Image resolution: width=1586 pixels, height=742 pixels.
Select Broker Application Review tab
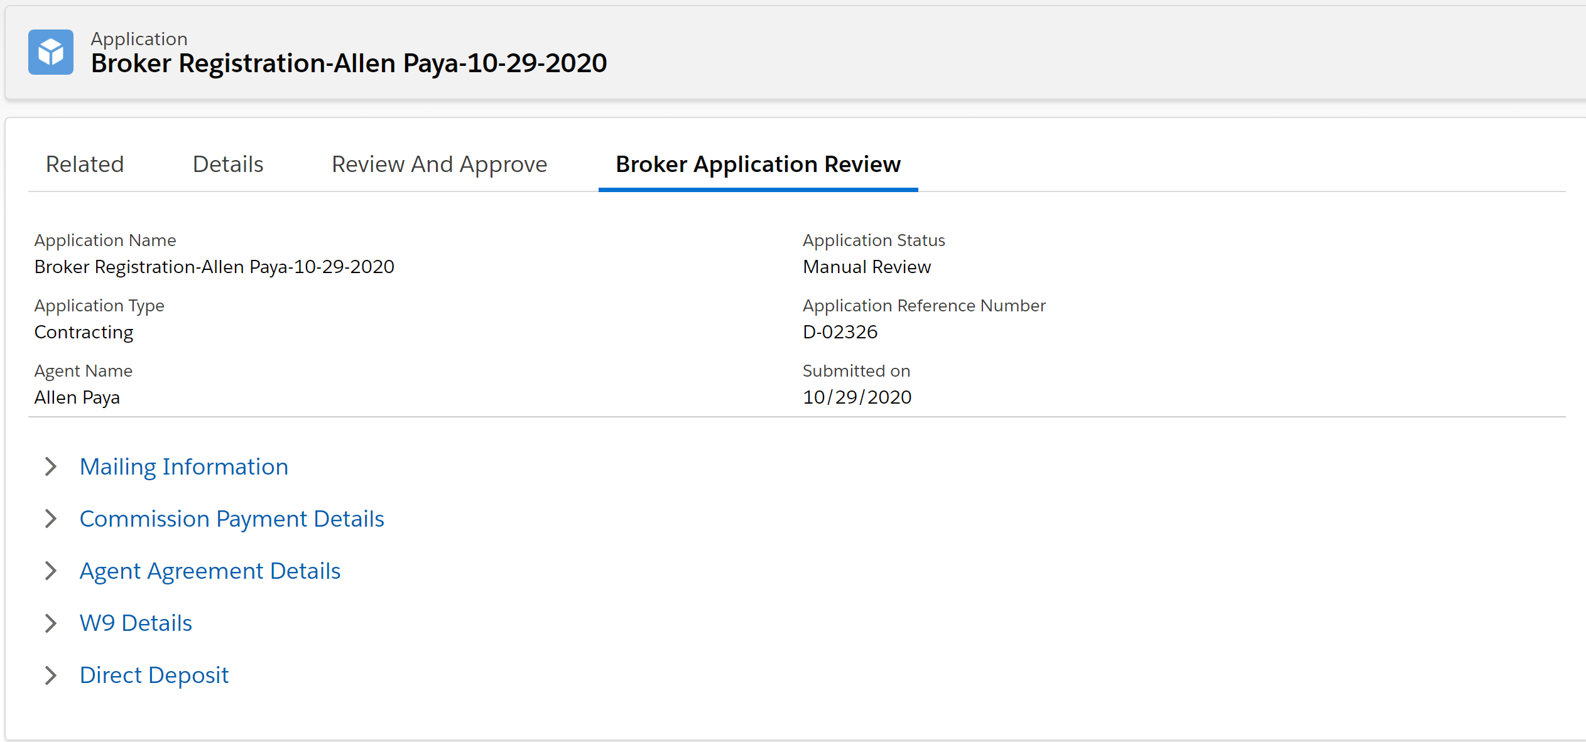pyautogui.click(x=758, y=164)
